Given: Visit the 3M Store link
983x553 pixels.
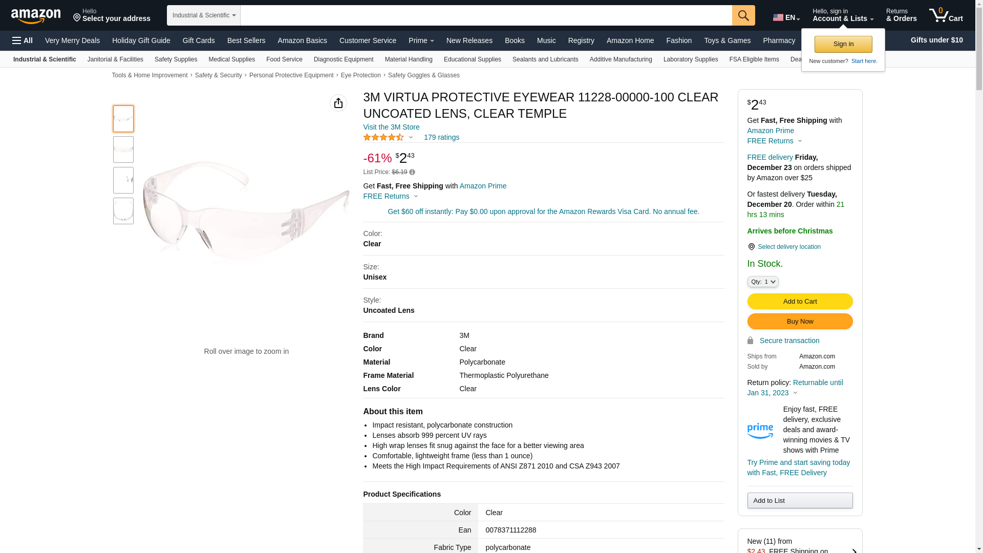Looking at the screenshot, I should pyautogui.click(x=391, y=127).
